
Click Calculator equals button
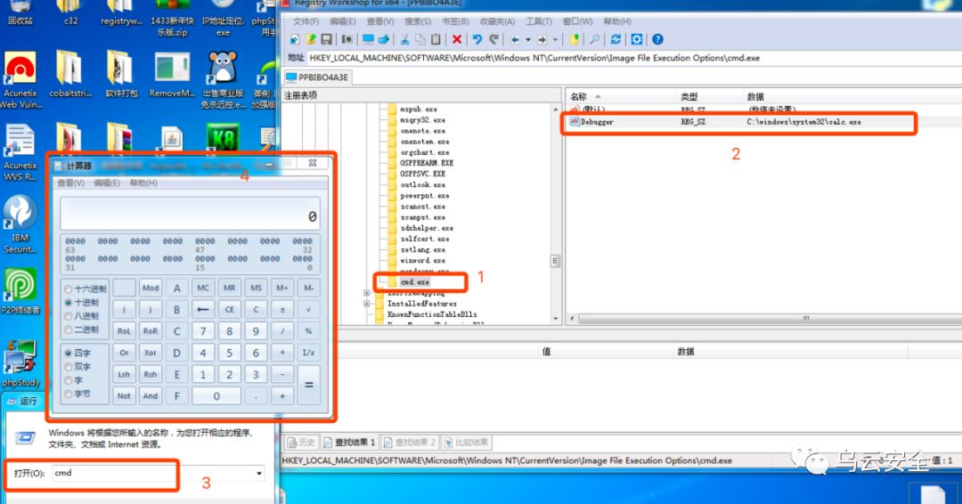coord(308,385)
